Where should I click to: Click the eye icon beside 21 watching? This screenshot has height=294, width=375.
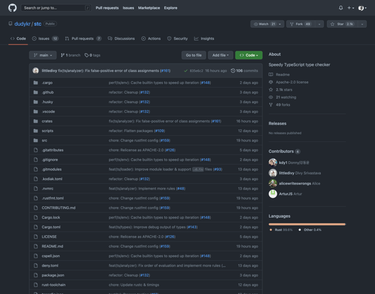click(271, 97)
